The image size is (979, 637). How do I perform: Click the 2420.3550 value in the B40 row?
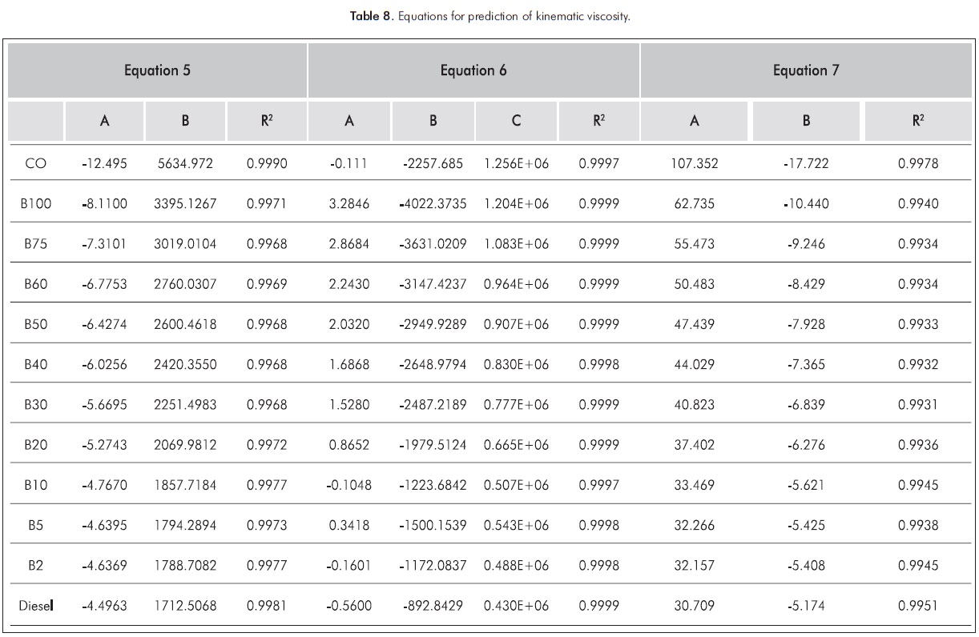pyautogui.click(x=185, y=365)
